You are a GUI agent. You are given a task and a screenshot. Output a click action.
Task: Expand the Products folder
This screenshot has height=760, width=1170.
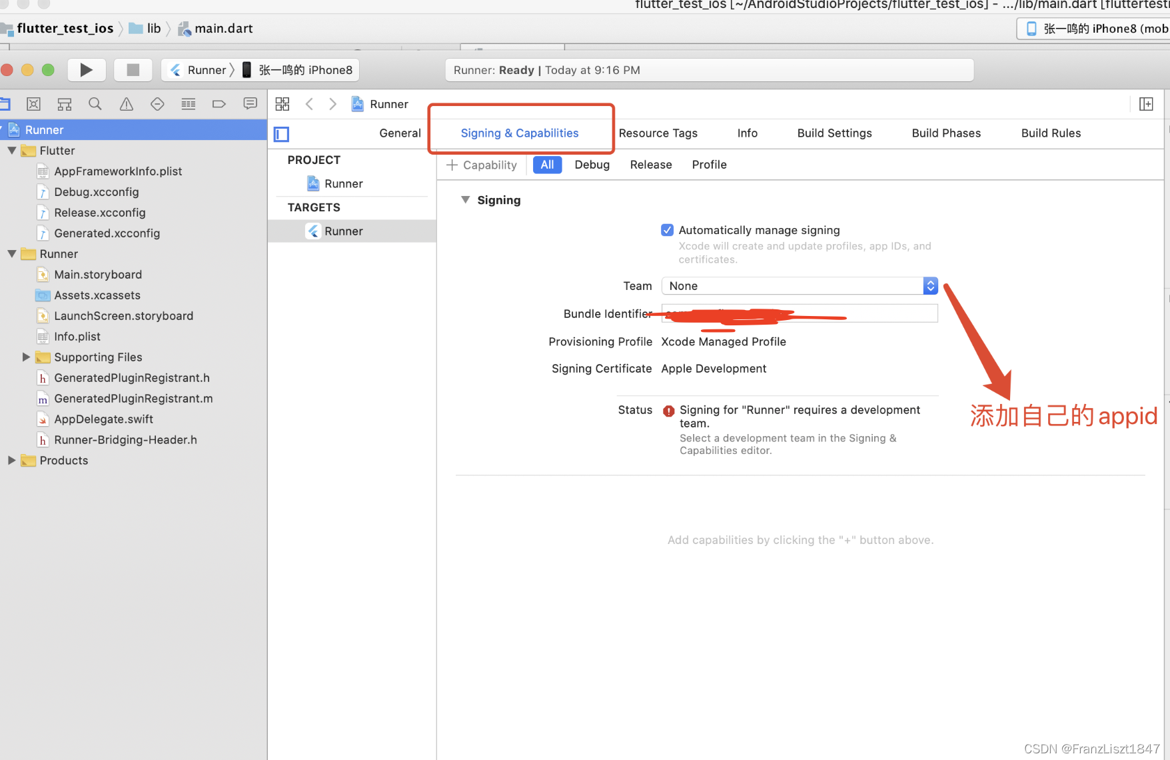11,461
